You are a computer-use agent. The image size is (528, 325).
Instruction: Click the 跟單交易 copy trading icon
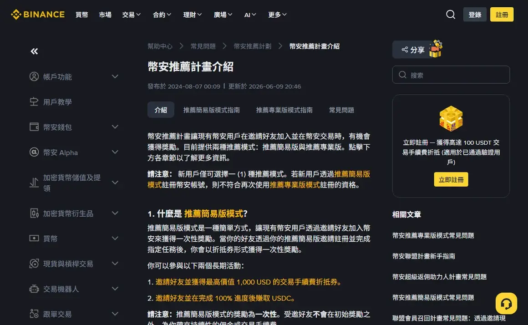(x=34, y=314)
